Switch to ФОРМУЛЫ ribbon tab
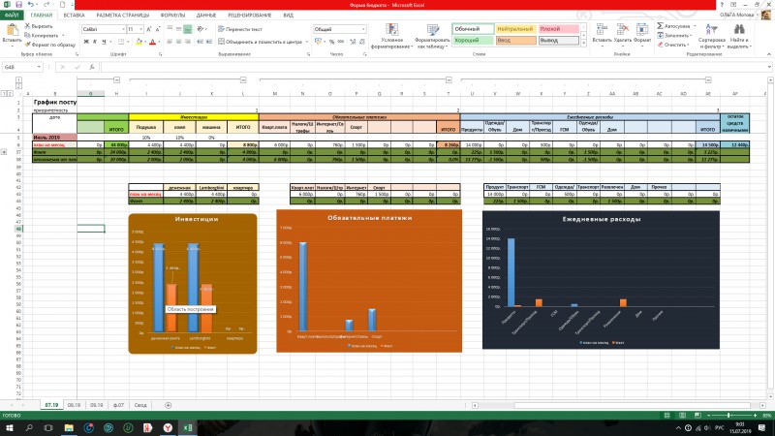 pos(172,16)
